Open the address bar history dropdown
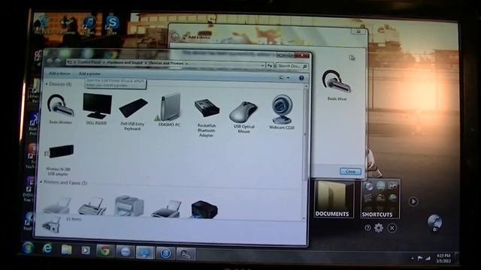Screen dimensions: 481x270 (262, 65)
